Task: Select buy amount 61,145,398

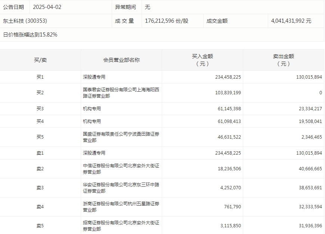Action: (229, 109)
